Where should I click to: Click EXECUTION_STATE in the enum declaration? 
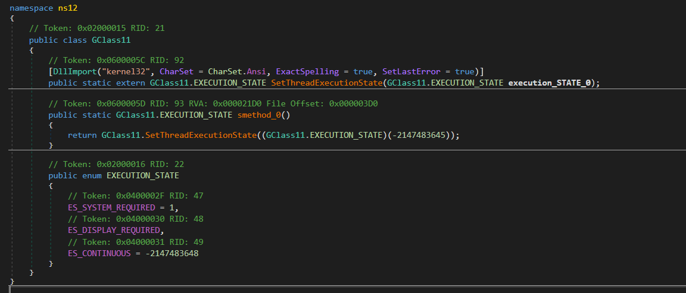pos(142,175)
